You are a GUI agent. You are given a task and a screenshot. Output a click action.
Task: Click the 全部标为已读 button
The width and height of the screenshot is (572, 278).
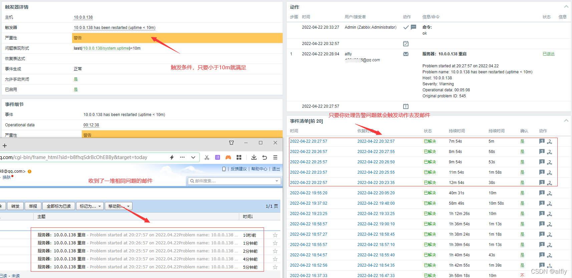pos(59,206)
